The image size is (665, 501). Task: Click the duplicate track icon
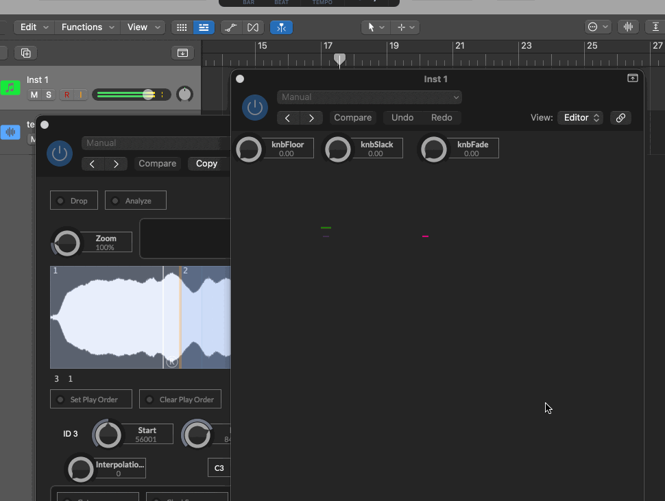(26, 53)
